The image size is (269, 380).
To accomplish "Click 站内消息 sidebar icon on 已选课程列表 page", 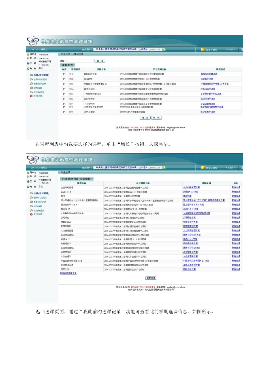I will [x=31, y=206].
